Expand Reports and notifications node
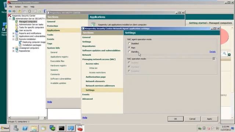Image resolution: width=235 pixels, height=132 pixels. pyautogui.click(x=13, y=33)
